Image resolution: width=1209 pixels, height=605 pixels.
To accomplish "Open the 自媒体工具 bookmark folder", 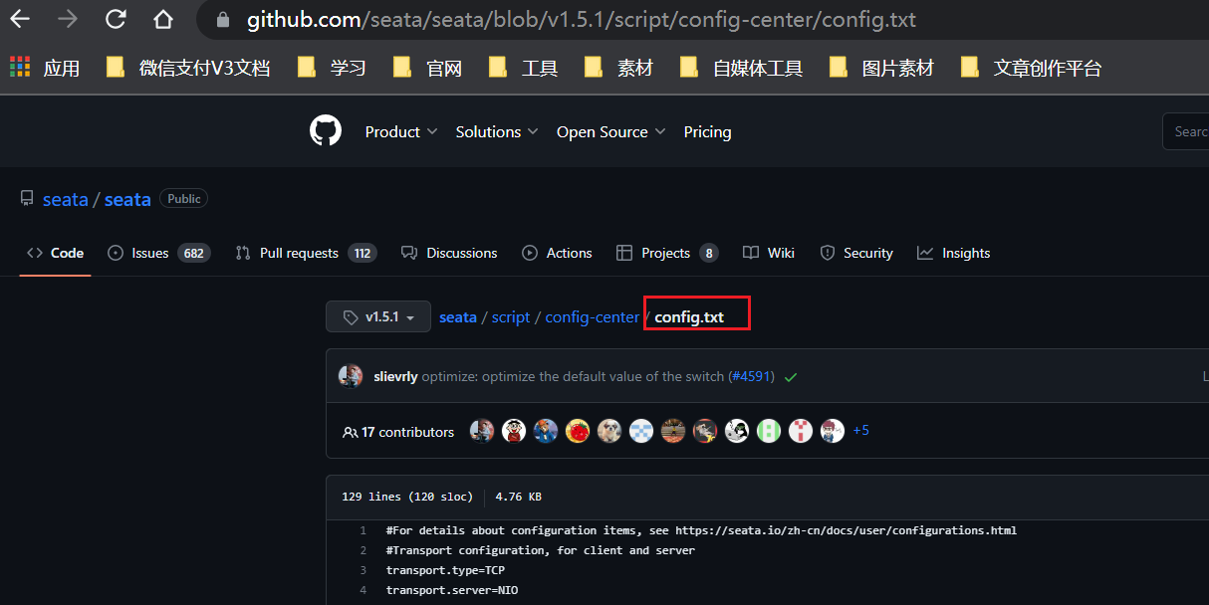I will click(x=741, y=68).
